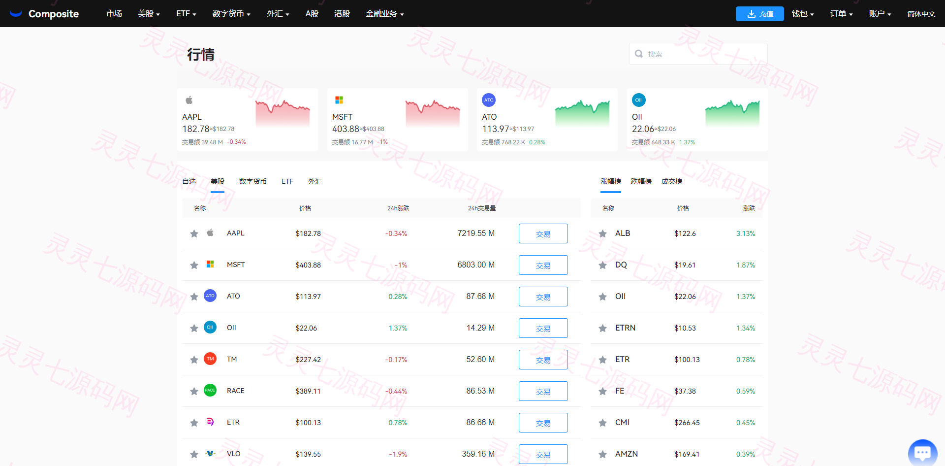945x466 pixels.
Task: Click the Apple icon on AAPL card
Action: click(x=189, y=100)
